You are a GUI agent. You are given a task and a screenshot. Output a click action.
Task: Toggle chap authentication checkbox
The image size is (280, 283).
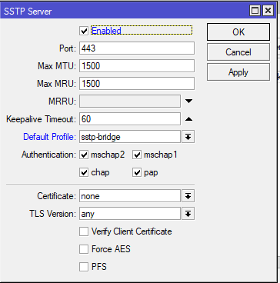point(84,173)
